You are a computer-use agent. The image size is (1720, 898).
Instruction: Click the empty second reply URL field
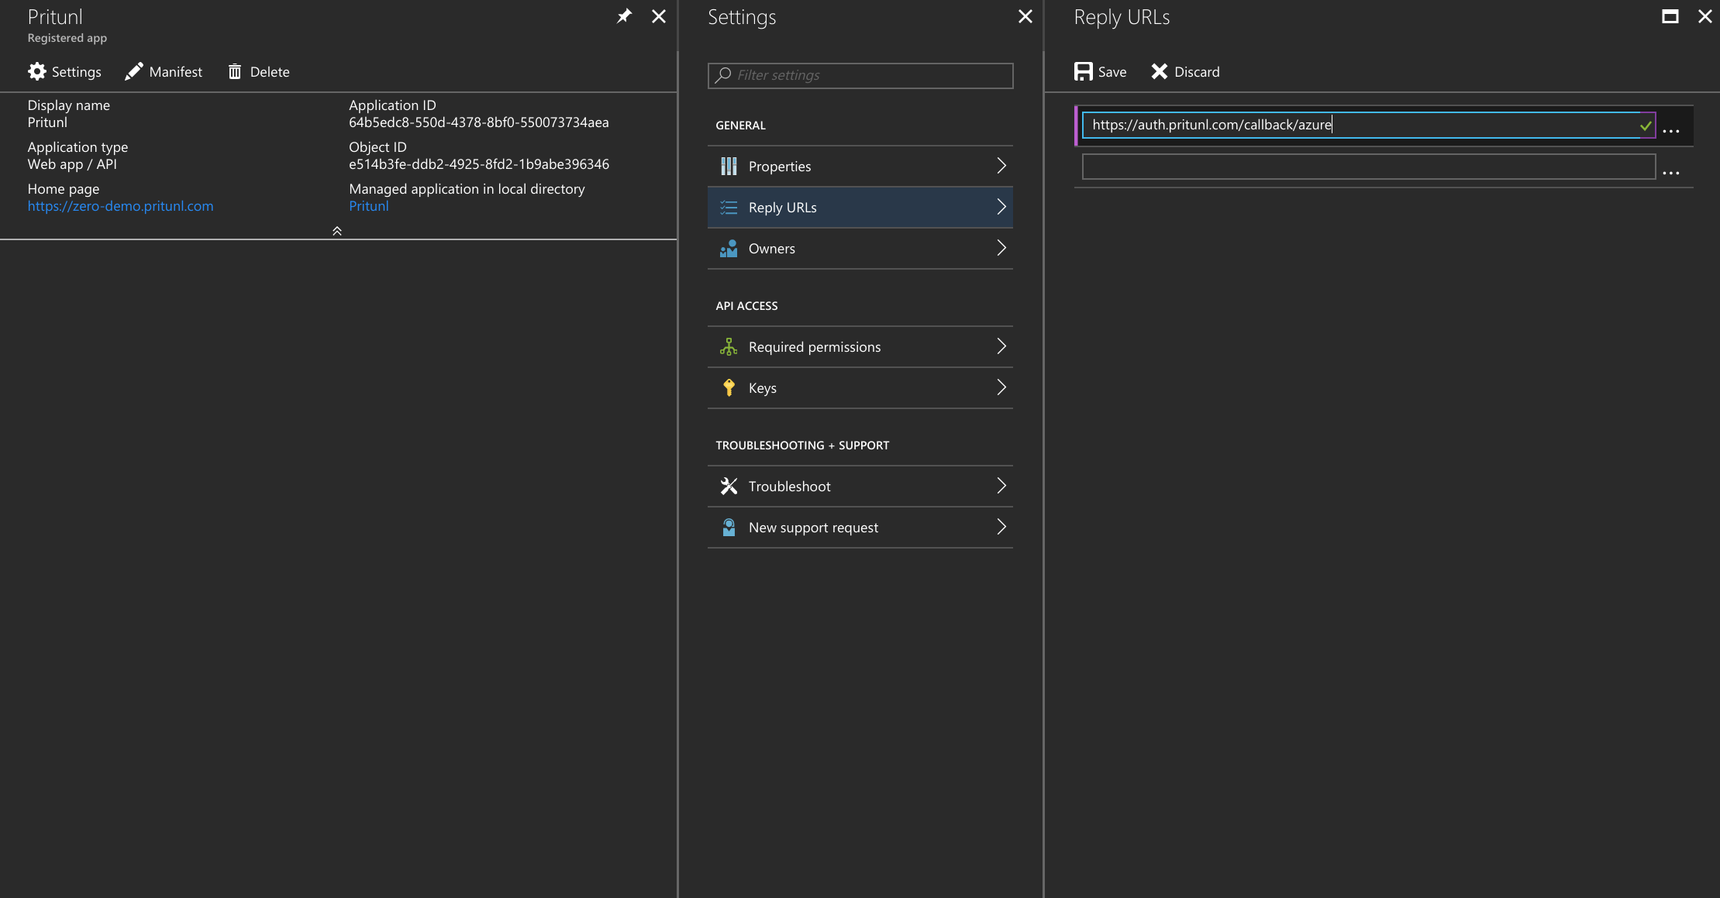point(1368,167)
